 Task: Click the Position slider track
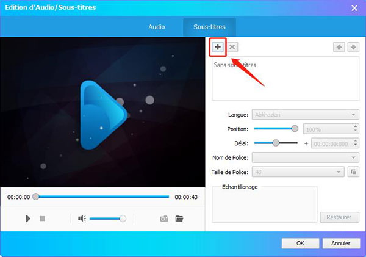(x=274, y=129)
